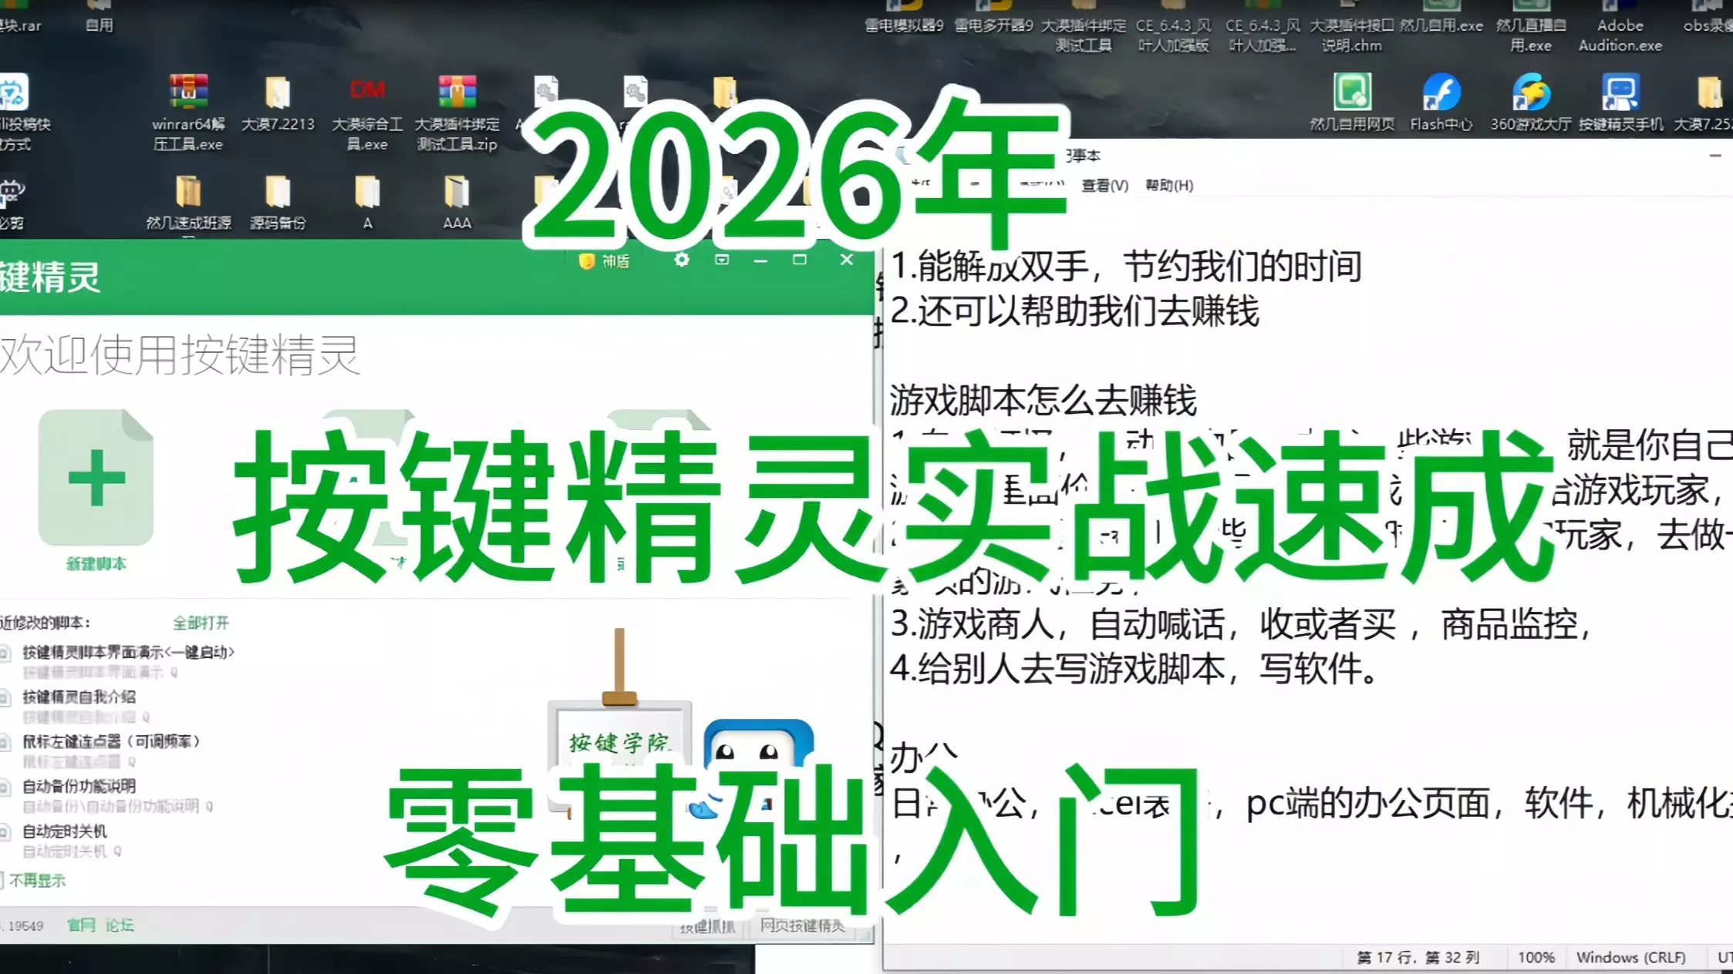
Task: Open the 神盾 shield button
Action: pos(605,261)
